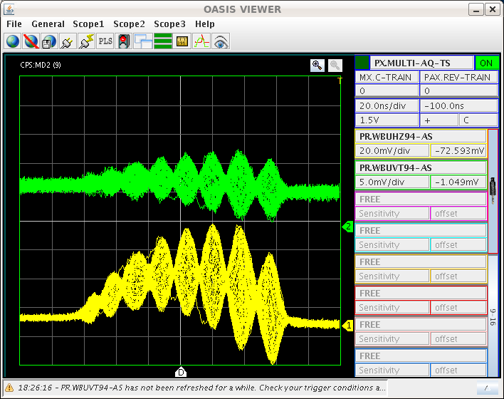The width and height of the screenshot is (504, 399).
Task: Toggle the C trigger coupling field
Action: 478,120
